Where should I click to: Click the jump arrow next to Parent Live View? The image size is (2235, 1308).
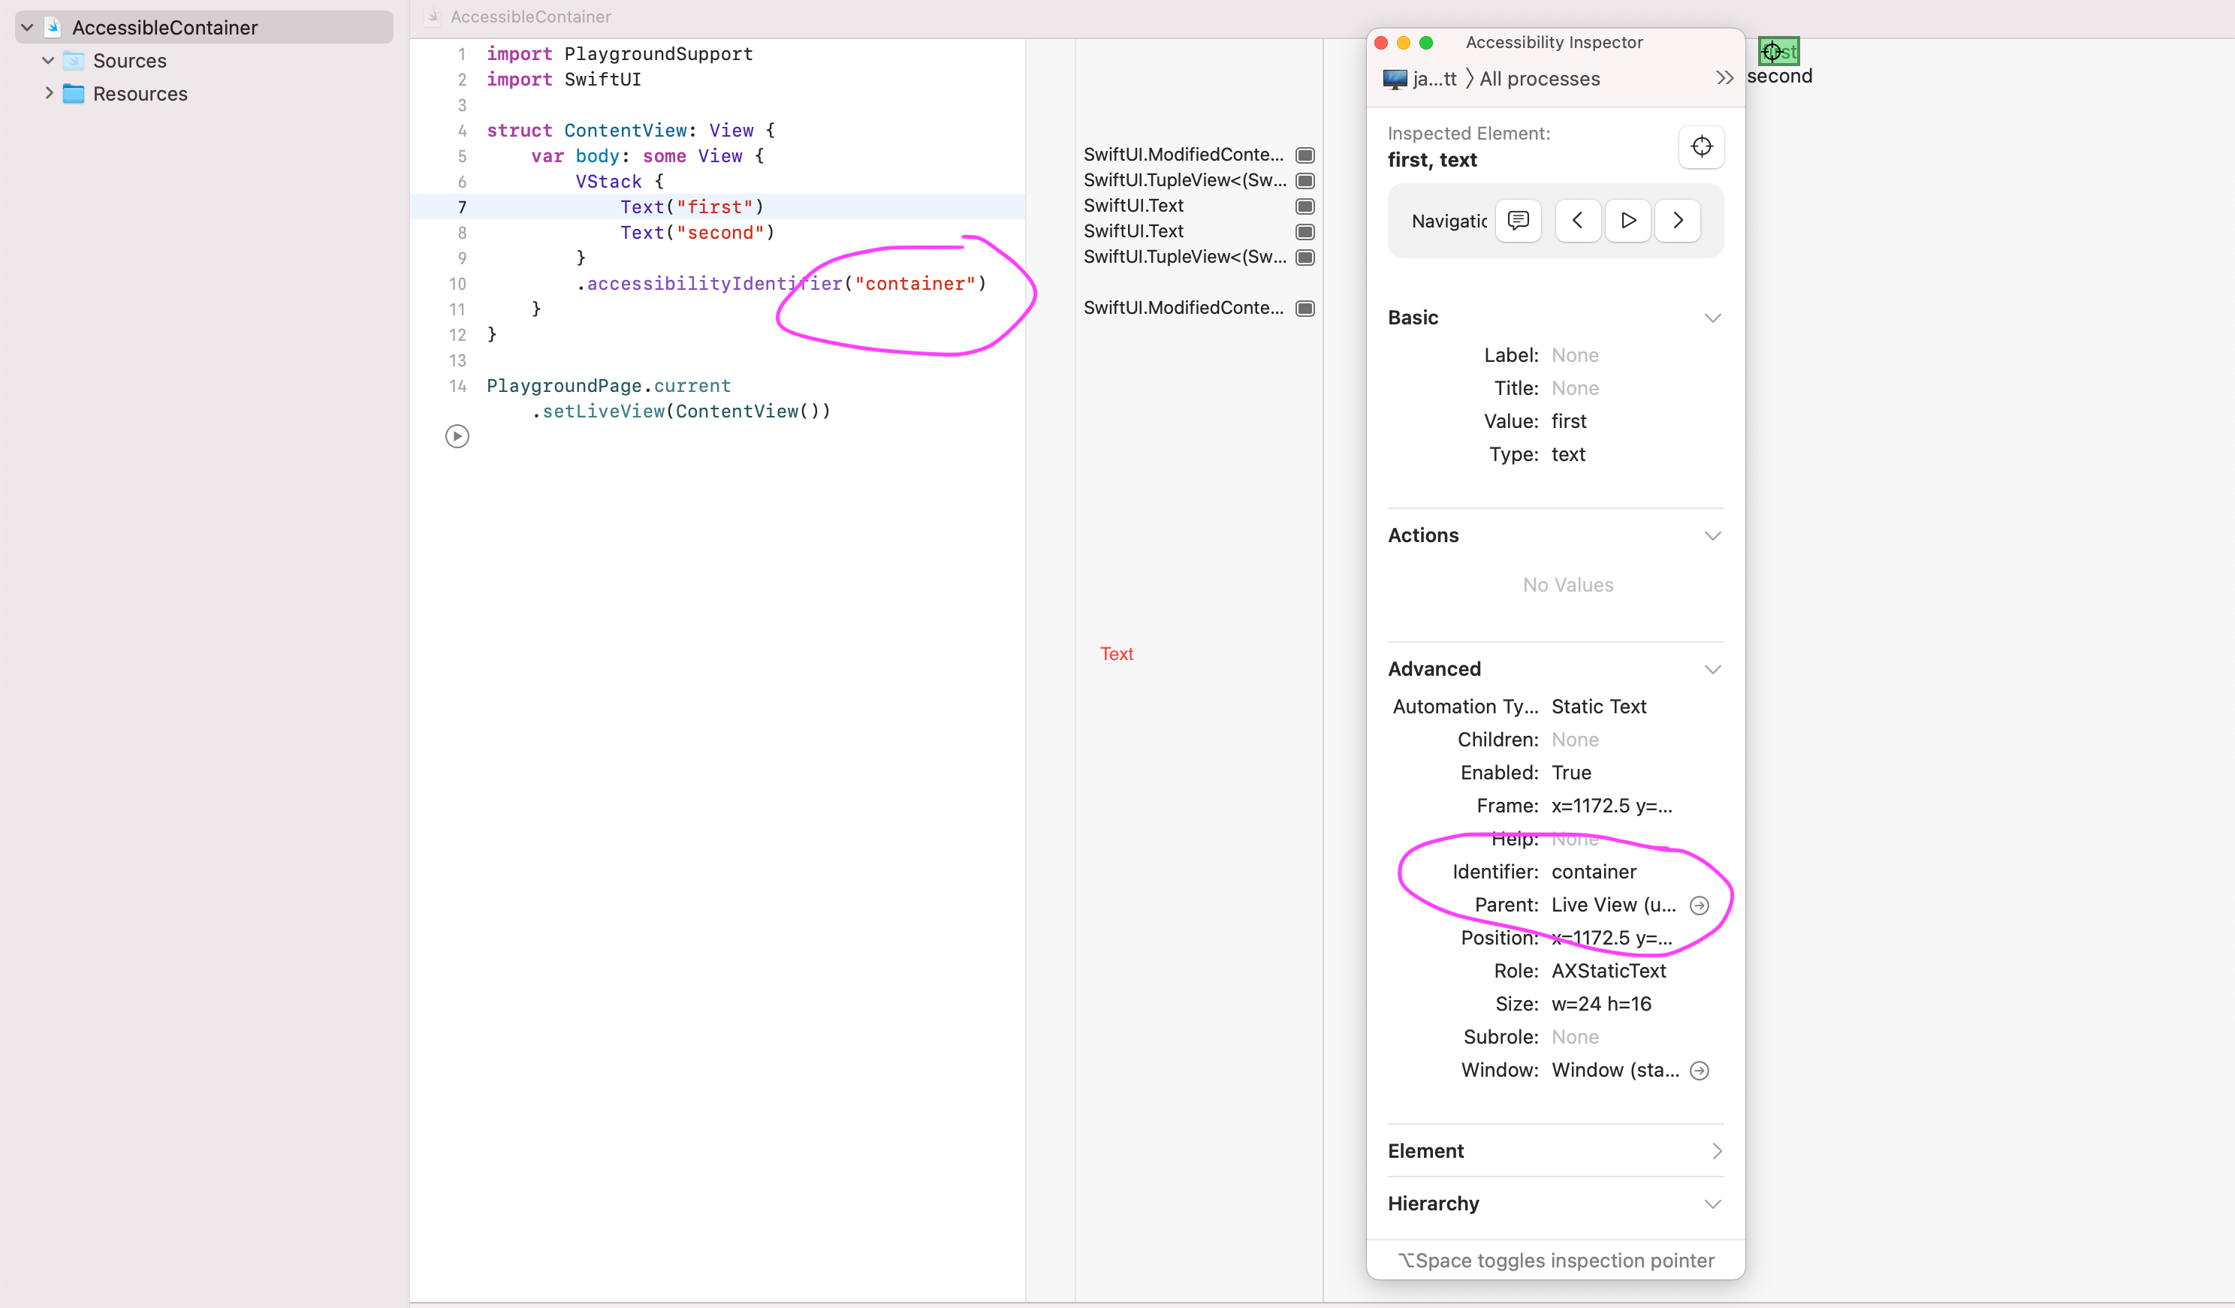[x=1700, y=905]
